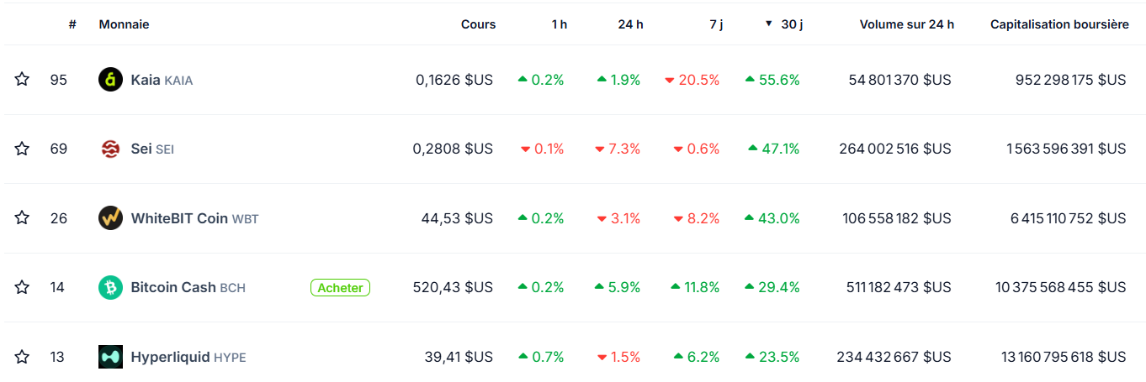Sort by Capitalisation boursière column
Screen dimensions: 1146x382
(1059, 24)
